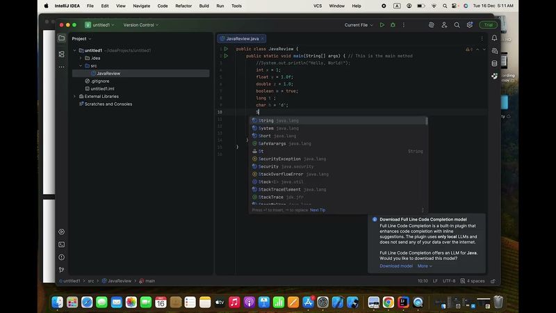This screenshot has height=313, width=556.
Task: Open the Refactor menu
Action: (183, 6)
